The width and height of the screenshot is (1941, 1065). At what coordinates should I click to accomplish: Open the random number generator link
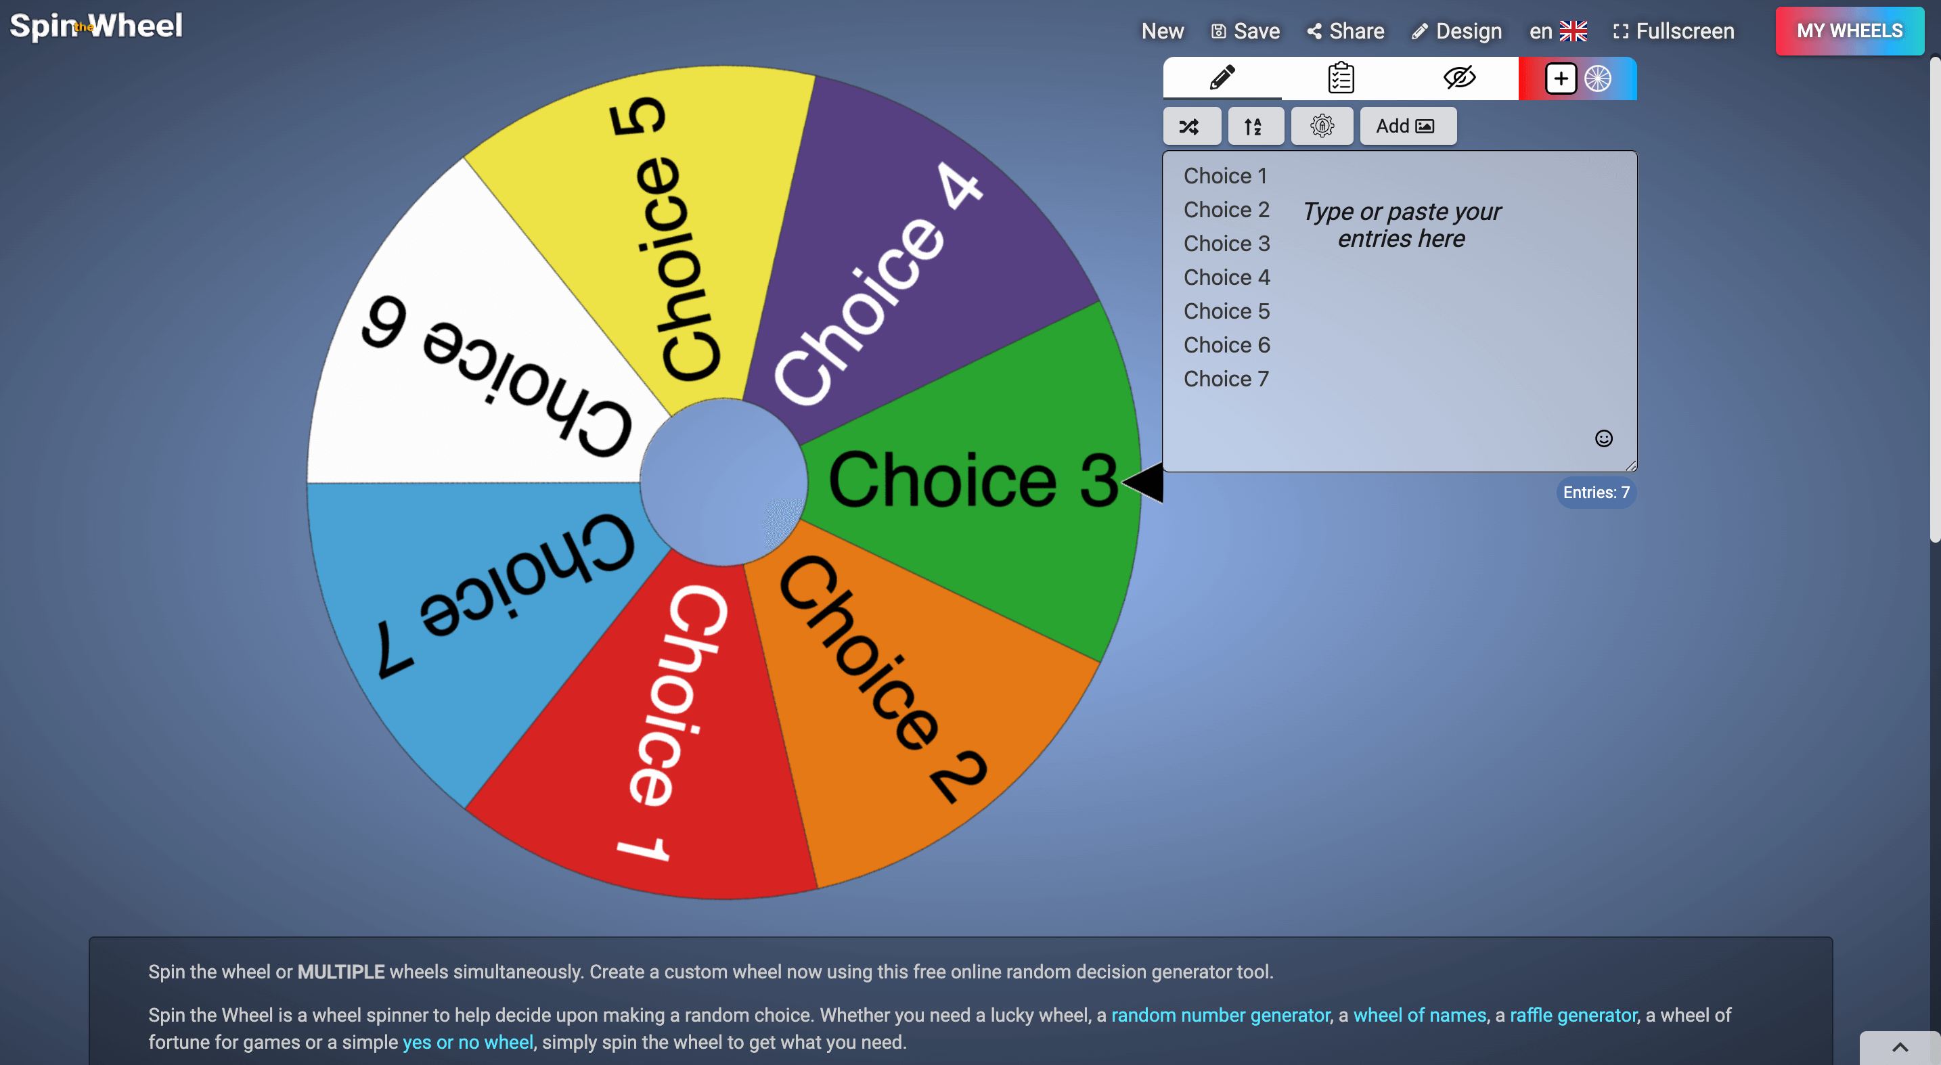(x=1220, y=1016)
